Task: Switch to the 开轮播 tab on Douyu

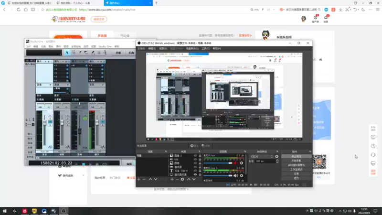Action: [125, 35]
